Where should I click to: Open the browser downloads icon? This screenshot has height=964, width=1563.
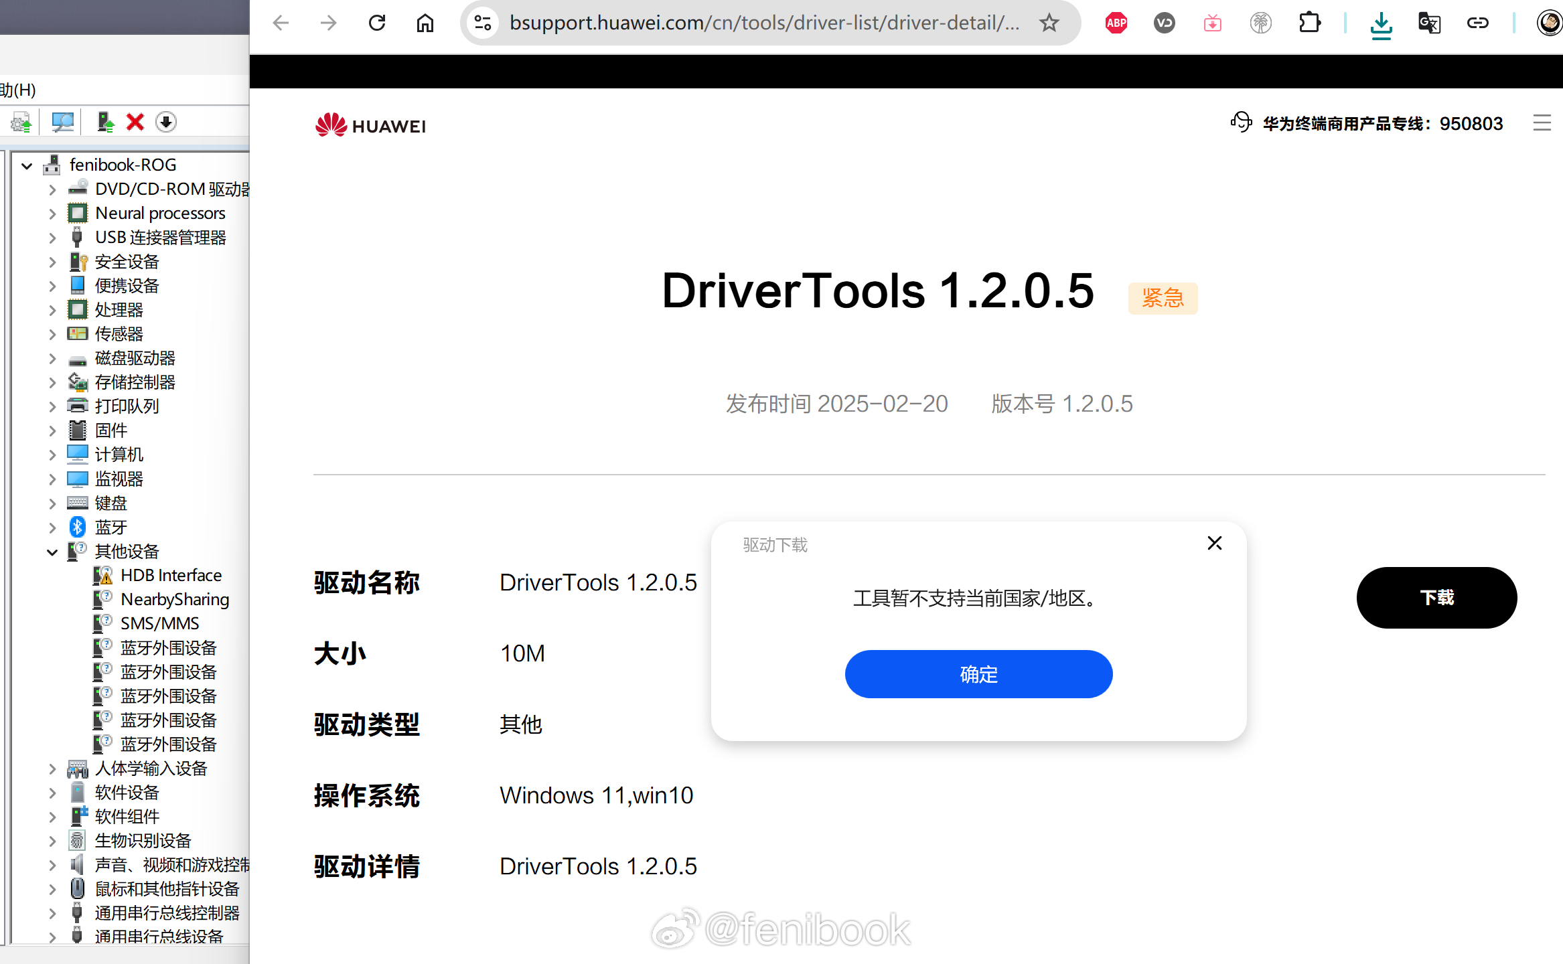(x=1381, y=25)
